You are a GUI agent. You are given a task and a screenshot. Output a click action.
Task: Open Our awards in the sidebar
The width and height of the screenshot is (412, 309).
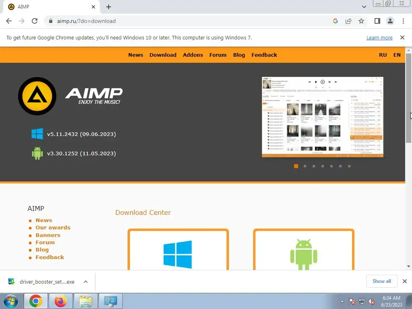point(53,228)
